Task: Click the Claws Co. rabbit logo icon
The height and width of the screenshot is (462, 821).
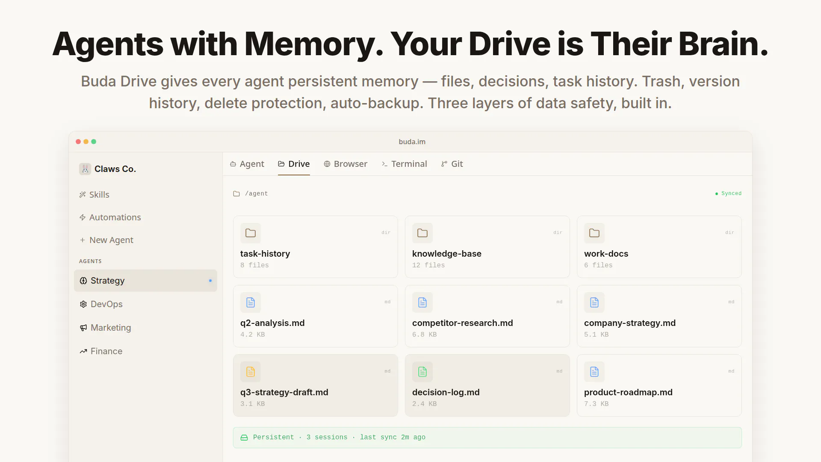Action: 85,169
